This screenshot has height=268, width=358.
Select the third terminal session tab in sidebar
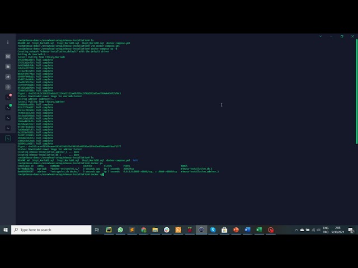coord(8,118)
